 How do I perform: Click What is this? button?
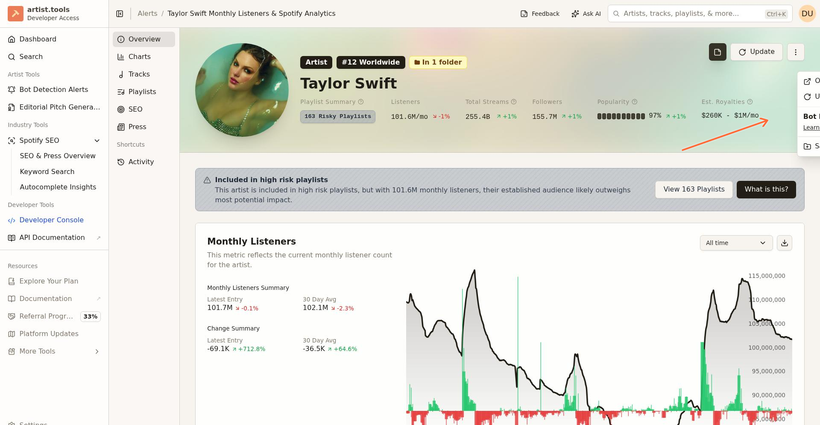766,189
